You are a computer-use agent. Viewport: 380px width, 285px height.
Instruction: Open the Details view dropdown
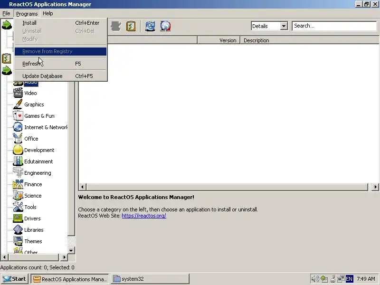(284, 26)
